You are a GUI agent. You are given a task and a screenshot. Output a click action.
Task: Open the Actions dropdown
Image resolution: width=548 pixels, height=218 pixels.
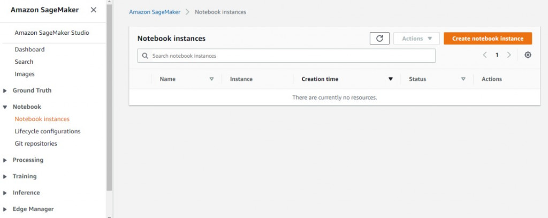416,39
